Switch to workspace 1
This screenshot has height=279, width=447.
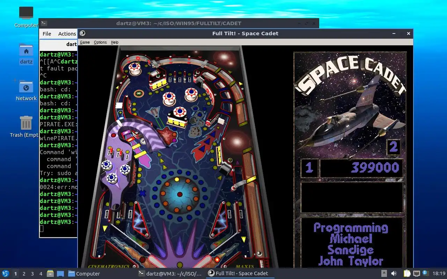pyautogui.click(x=15, y=274)
